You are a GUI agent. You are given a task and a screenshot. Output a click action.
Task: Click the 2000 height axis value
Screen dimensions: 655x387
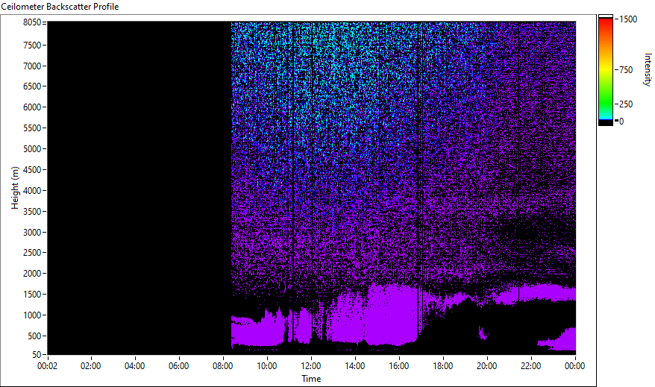[32, 274]
